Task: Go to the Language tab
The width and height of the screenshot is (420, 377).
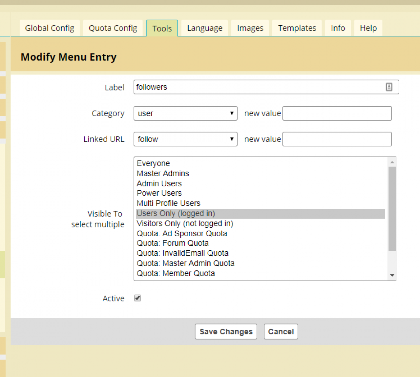Action: point(205,28)
